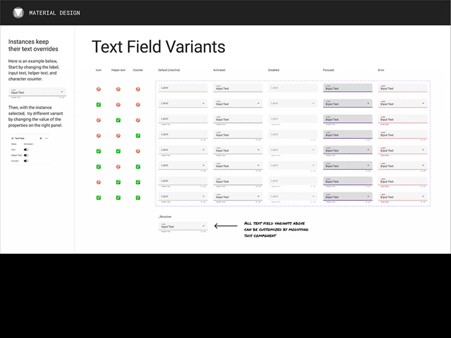The image size is (451, 338).
Task: Click red prohibited icon in first row Helper text column
Action: (x=118, y=89)
